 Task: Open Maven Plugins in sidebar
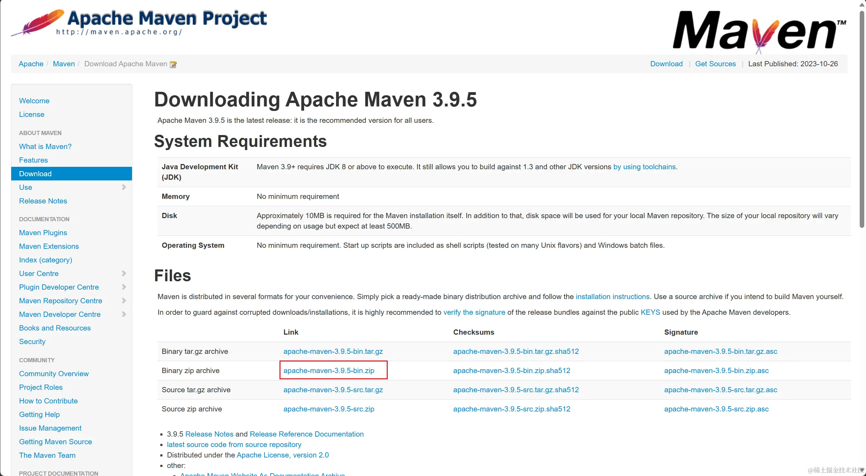pyautogui.click(x=43, y=233)
